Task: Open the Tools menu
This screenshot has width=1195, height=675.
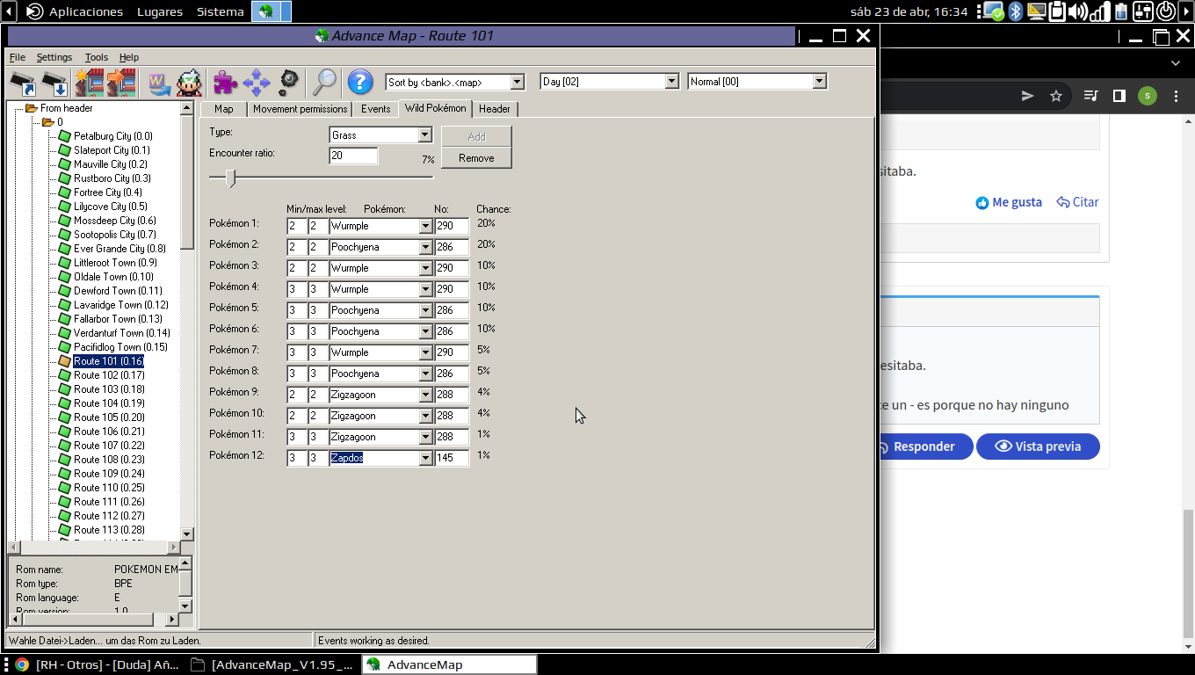Action: tap(96, 57)
